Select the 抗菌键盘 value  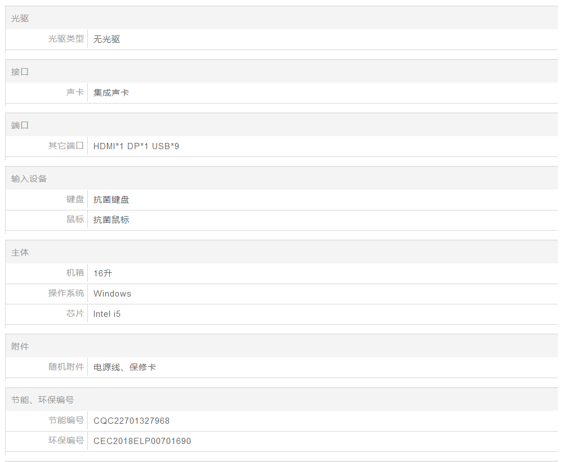[111, 200]
